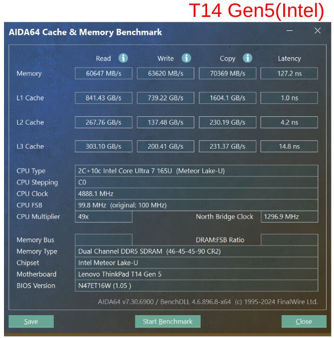The height and width of the screenshot is (338, 334).
Task: Click the Start Benchmark button
Action: click(168, 322)
